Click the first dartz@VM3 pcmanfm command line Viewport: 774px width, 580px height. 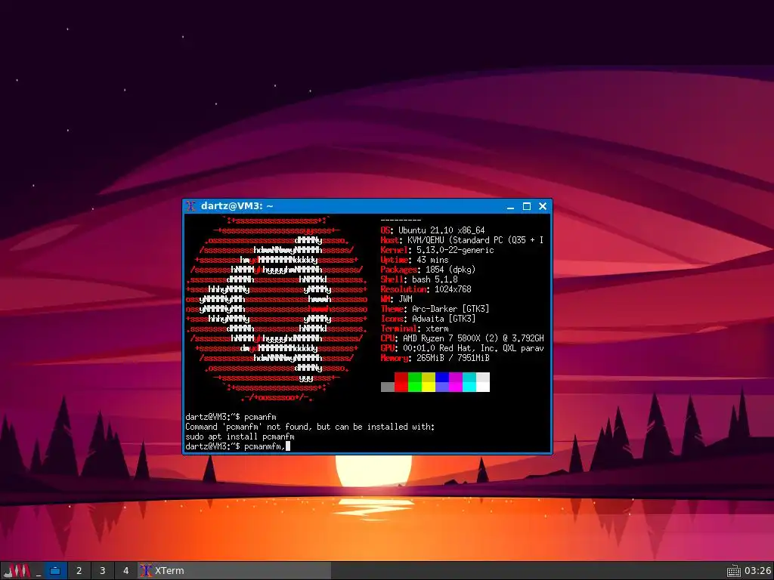(x=231, y=417)
